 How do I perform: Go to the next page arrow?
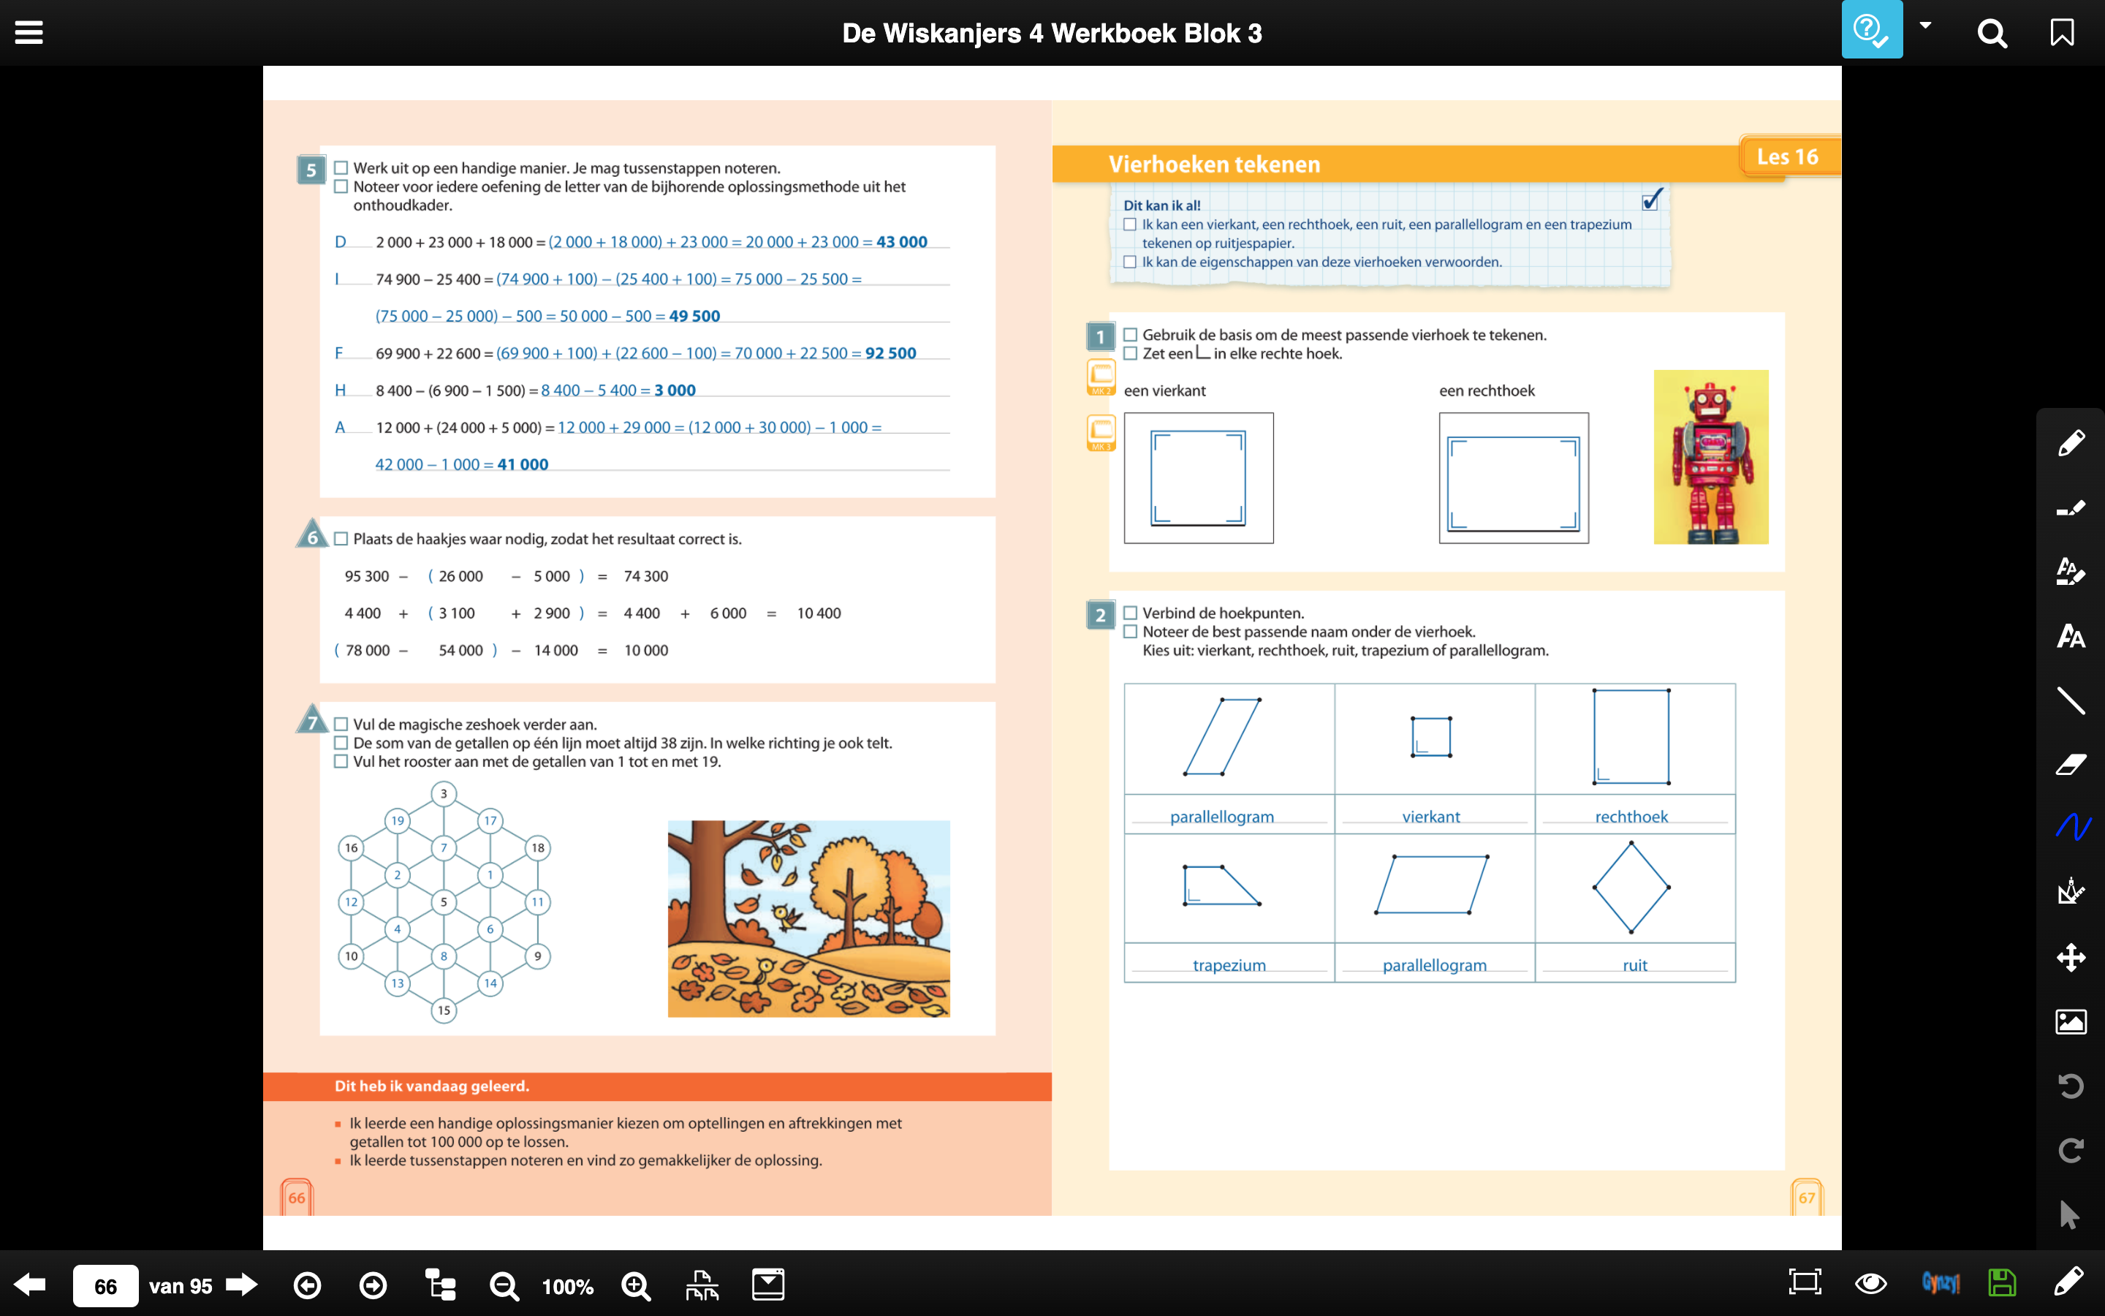pyautogui.click(x=242, y=1285)
